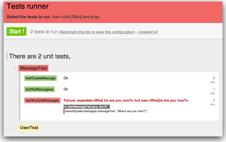
Task: Click the Ok result of testNoMessagese
Action: (66, 89)
